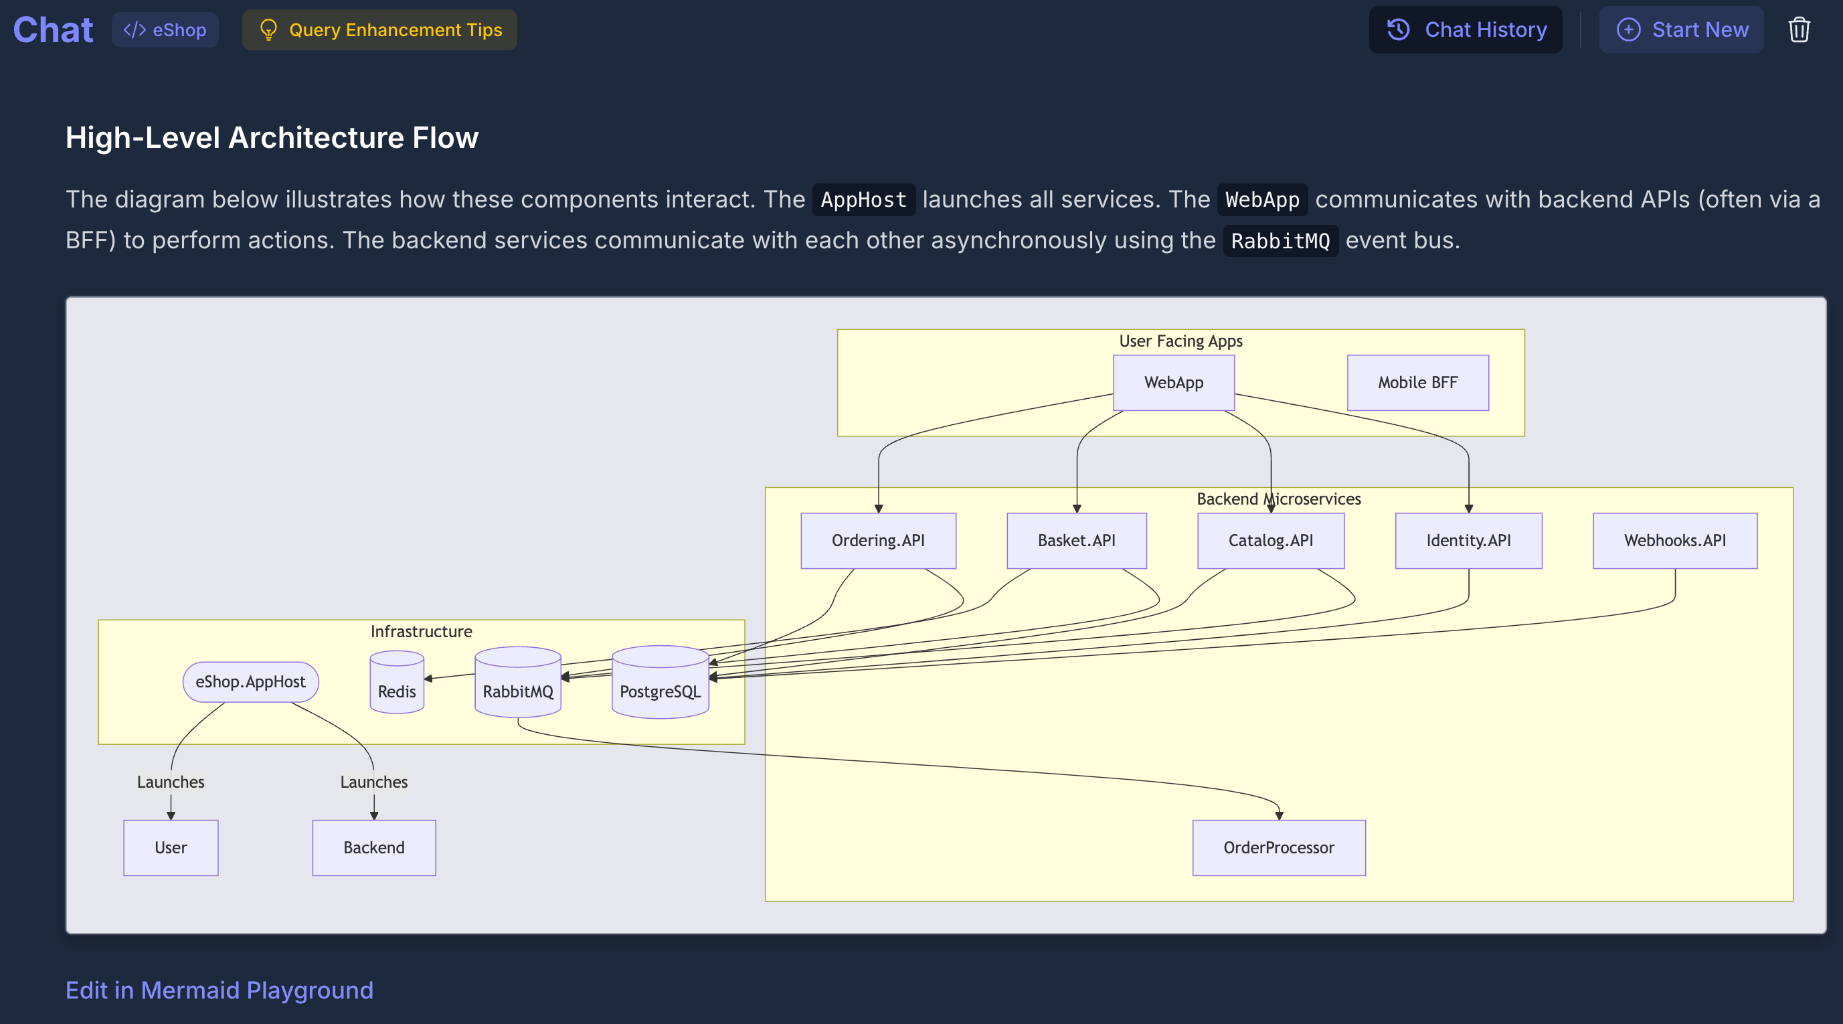Select the eShop repository tag
1843x1024 pixels.
tap(165, 30)
